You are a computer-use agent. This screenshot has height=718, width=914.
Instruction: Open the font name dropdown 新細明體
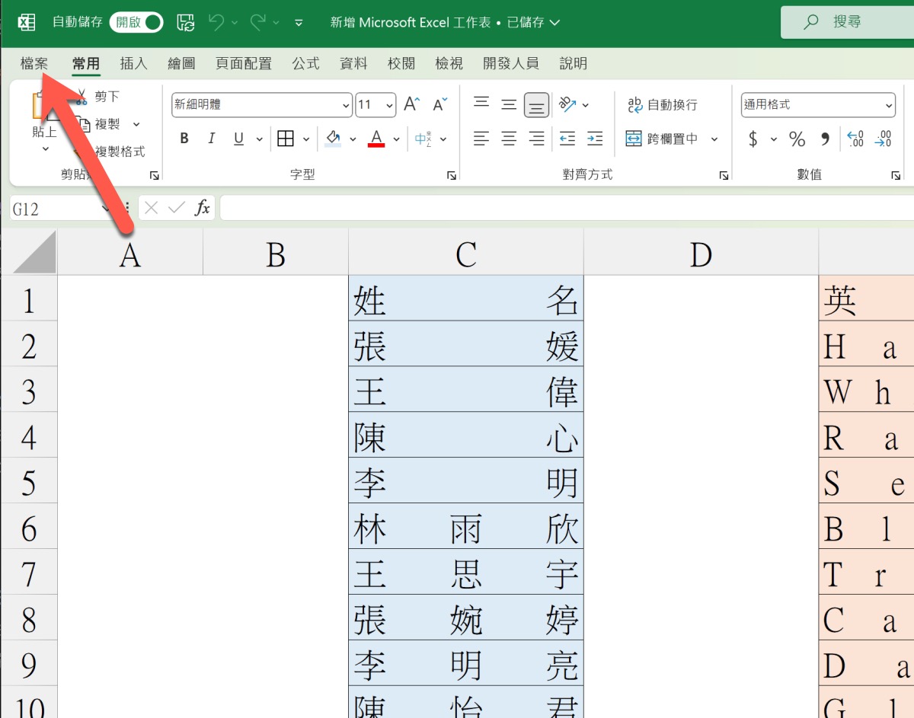tap(347, 105)
